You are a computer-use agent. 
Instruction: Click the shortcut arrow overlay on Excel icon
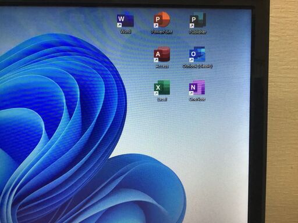point(156,93)
